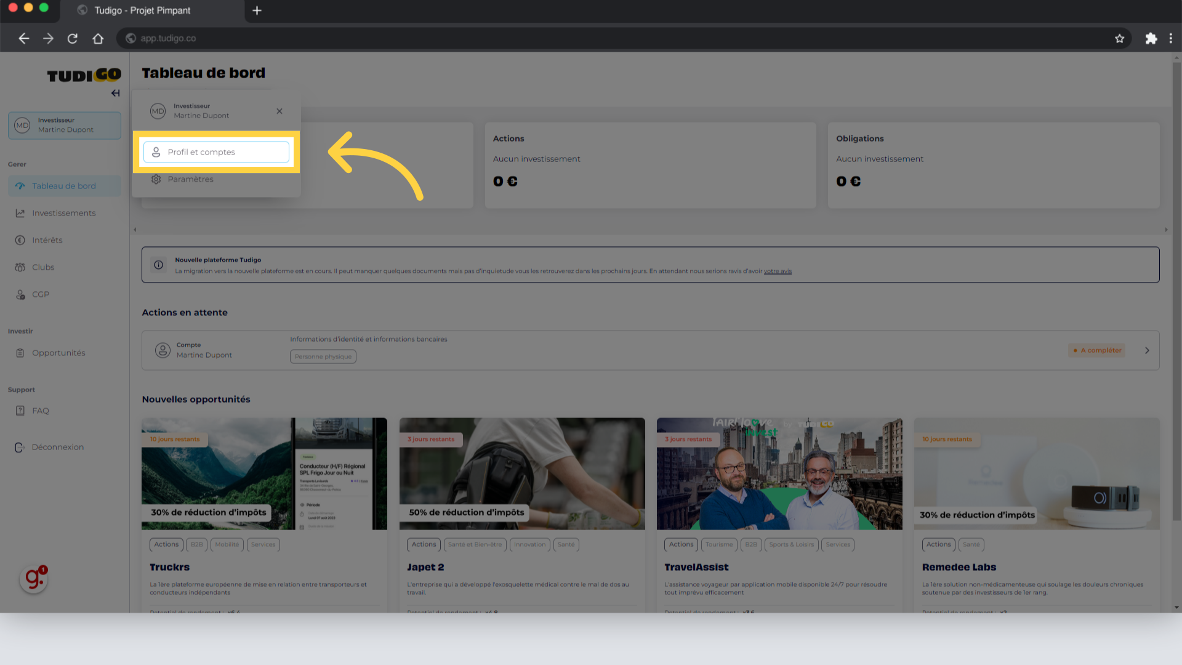Click the Santé tag on Remedee Labs
Screen dimensions: 1182x665
coord(971,544)
